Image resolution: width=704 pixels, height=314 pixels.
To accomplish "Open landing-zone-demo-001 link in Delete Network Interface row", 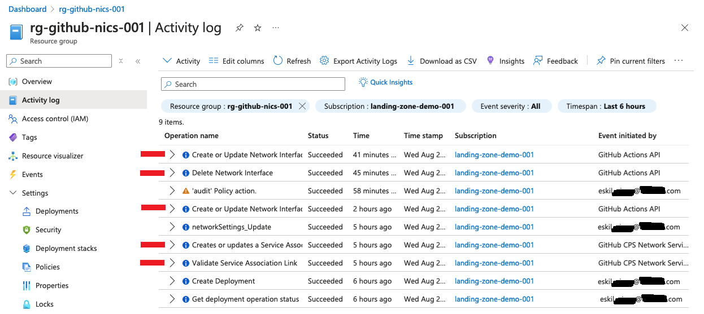I will (x=494, y=173).
